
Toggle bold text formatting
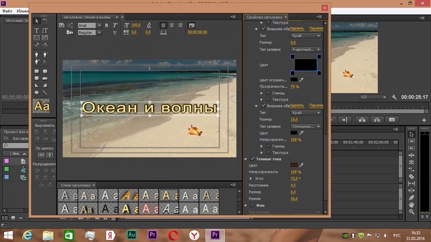pyautogui.click(x=106, y=26)
